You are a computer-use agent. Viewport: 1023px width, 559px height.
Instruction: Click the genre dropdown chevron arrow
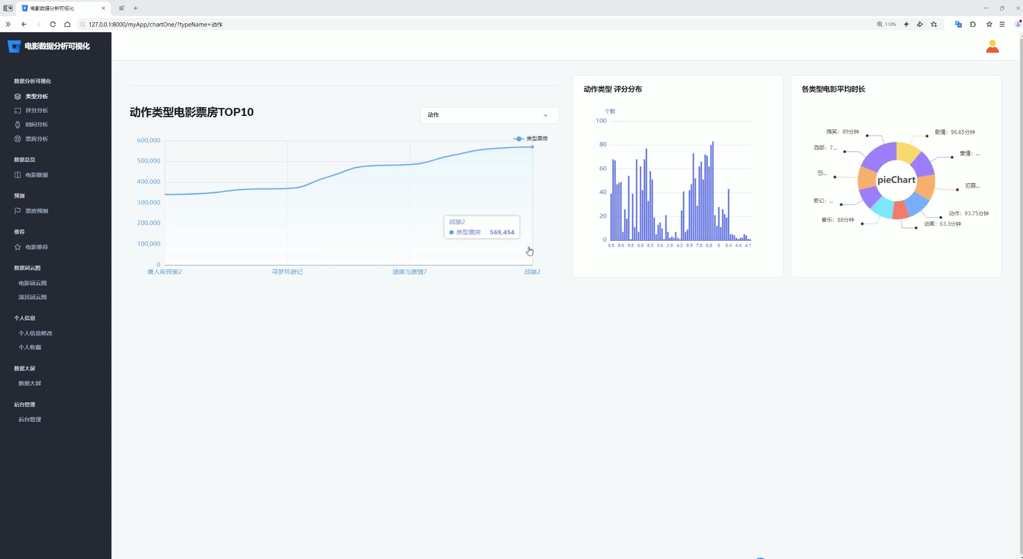pos(545,115)
